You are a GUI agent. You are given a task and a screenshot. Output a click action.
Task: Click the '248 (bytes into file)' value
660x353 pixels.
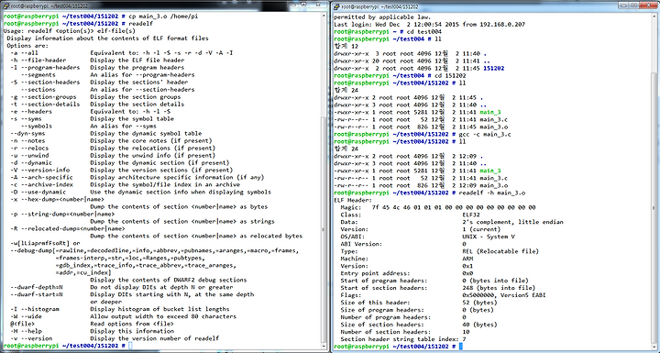point(499,288)
